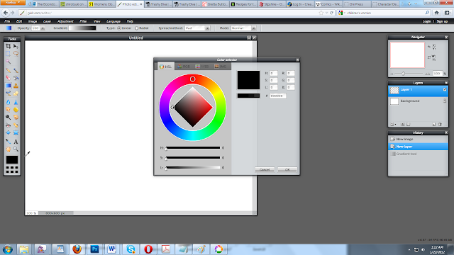
Task: Select the Sharpen tool
Action: pyautogui.click(x=16, y=102)
